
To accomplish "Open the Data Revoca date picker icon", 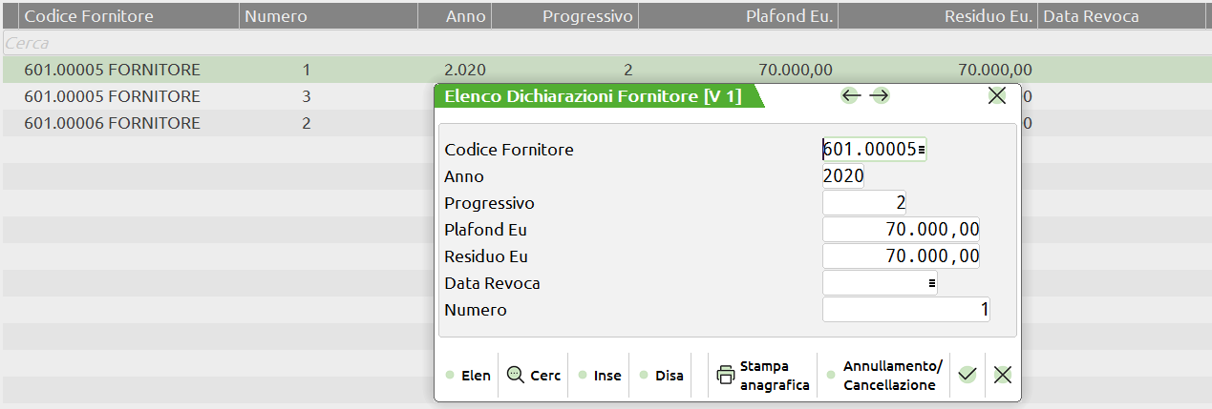I will 931,283.
